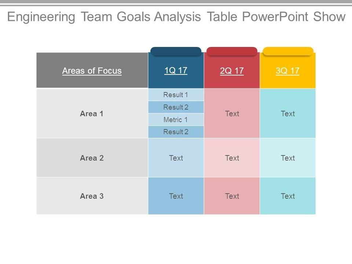Choose Area 2 Text cell under 3Q 17
The image size is (352, 264).
click(288, 158)
